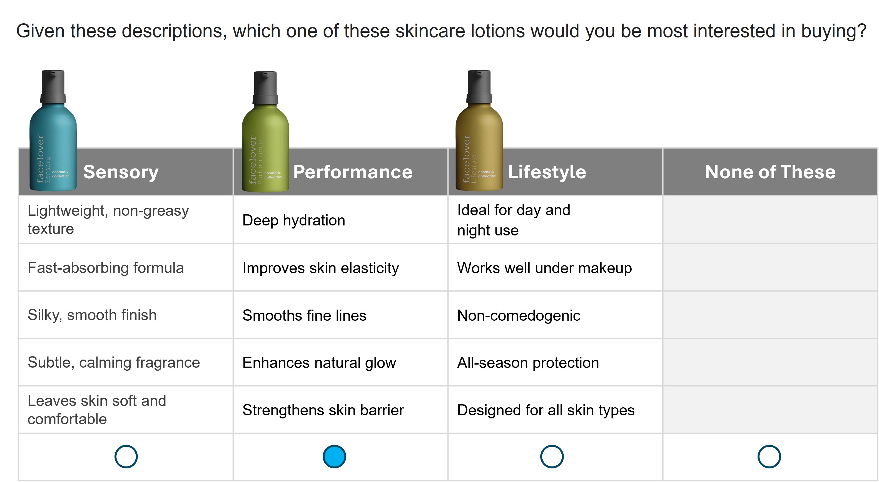
Task: Click the Smooths fine lines cell
Action: [304, 315]
